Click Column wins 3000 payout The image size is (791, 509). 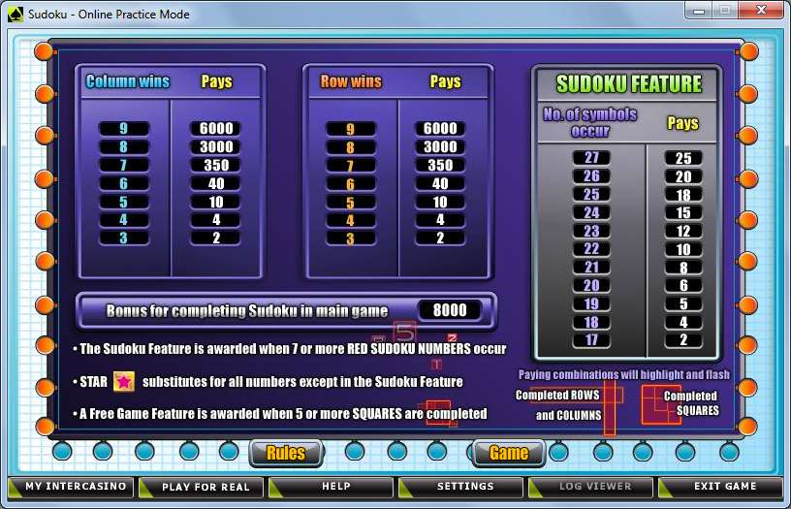click(216, 146)
